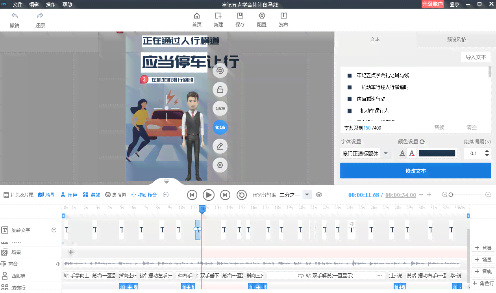The width and height of the screenshot is (496, 293).
Task: Click the 登录 login link
Action: (455, 4)
